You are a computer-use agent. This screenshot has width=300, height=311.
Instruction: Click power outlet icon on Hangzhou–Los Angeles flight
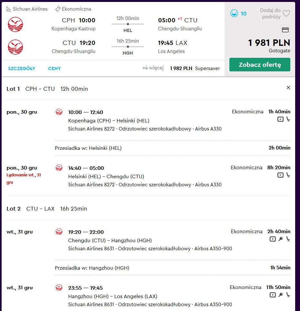click(x=281, y=295)
